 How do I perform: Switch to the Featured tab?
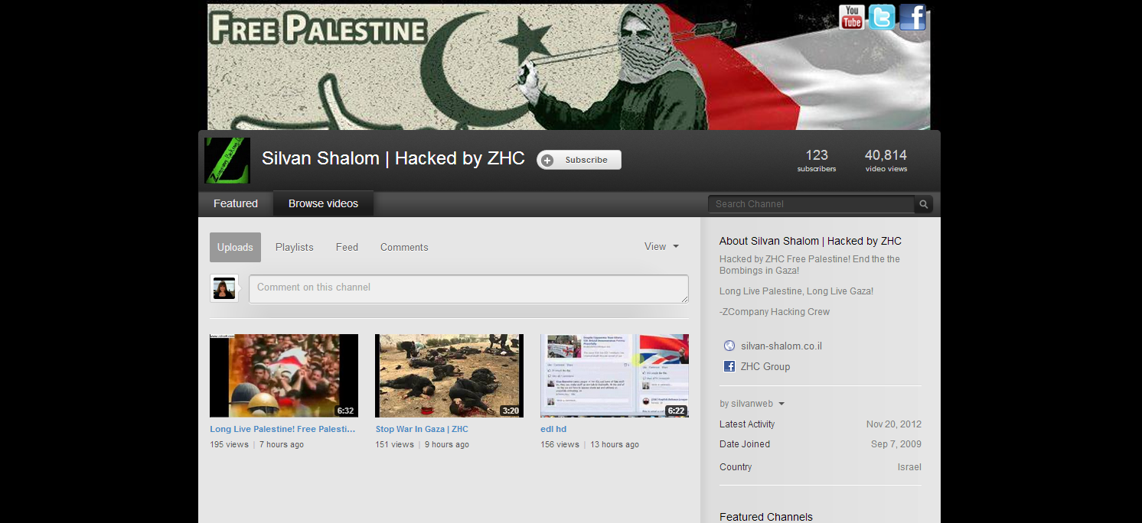(236, 203)
